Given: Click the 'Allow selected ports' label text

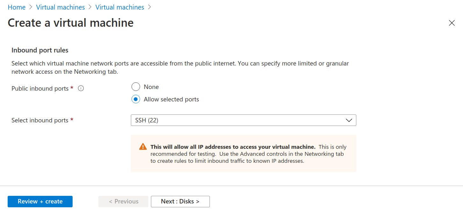Looking at the screenshot, I should click(x=171, y=99).
